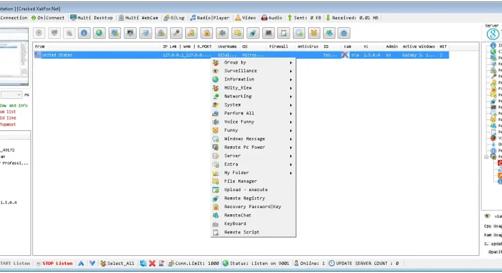Expand the Windows Message submenu
The image size is (502, 273).
click(253, 139)
